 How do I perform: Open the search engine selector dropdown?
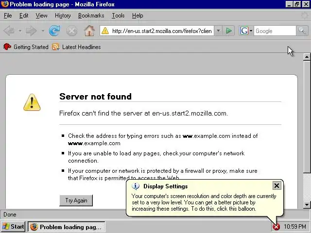coord(251,31)
